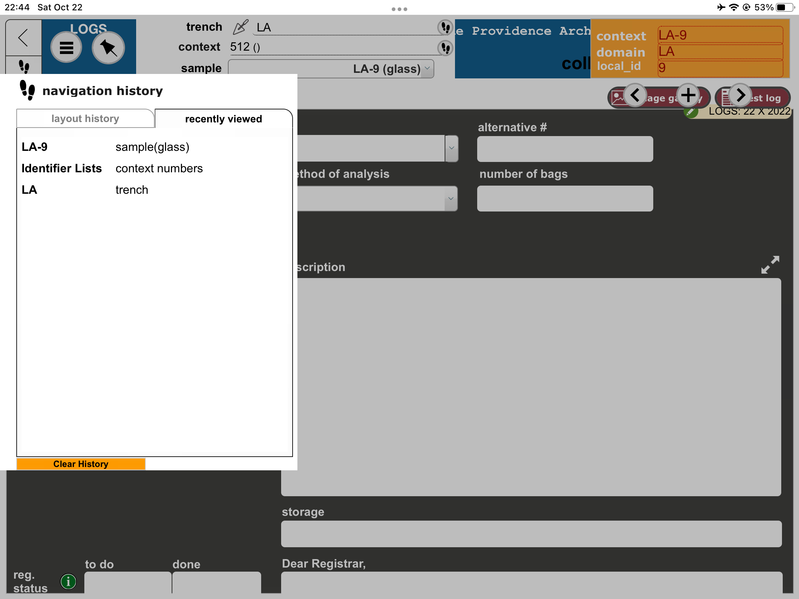Open the hamburger menu in the LOGS header

66,47
